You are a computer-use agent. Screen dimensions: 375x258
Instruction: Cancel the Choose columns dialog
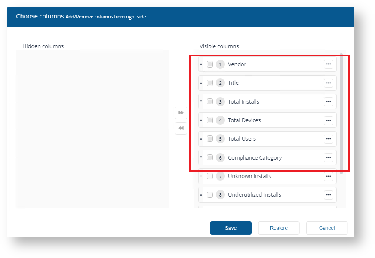[326, 228]
